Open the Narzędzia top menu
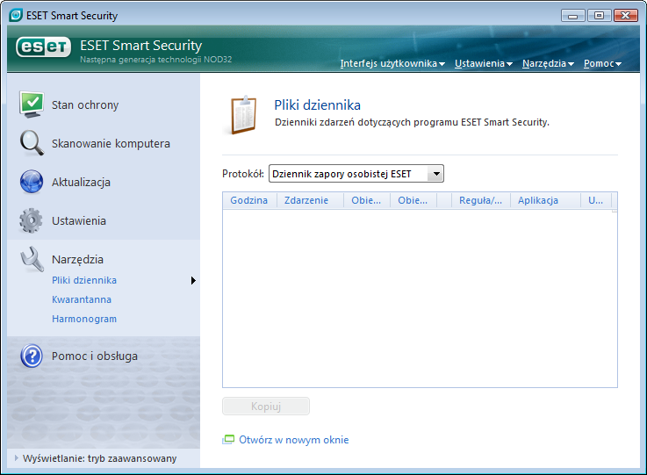 (548, 63)
